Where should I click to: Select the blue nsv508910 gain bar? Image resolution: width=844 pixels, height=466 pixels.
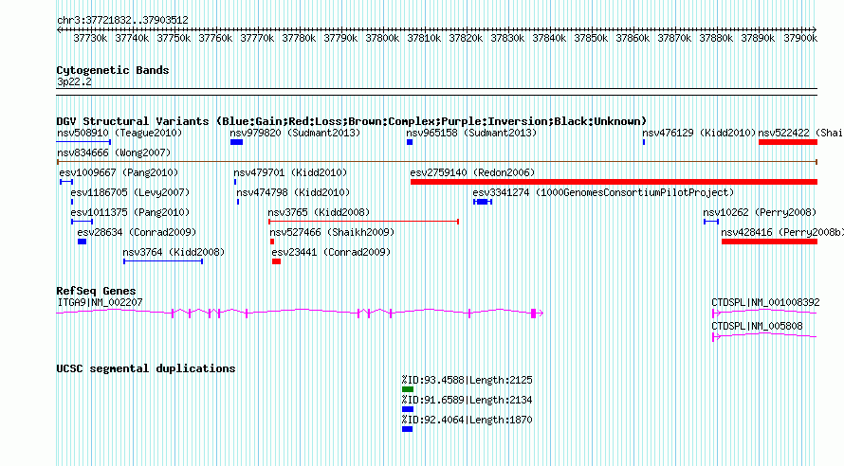tap(83, 142)
